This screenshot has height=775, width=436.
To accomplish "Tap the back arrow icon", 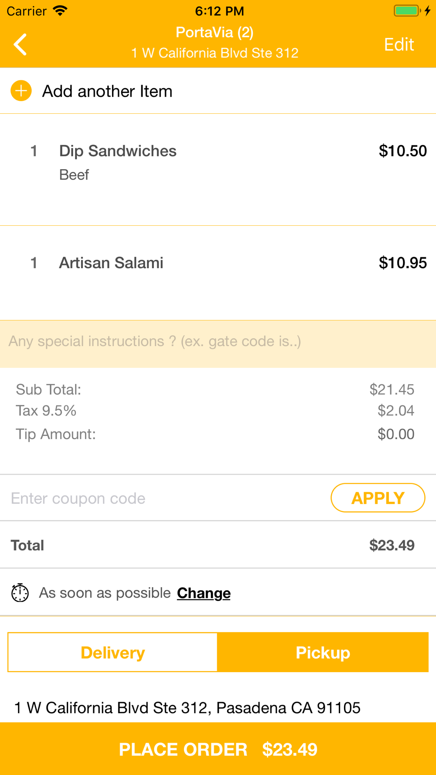I will point(20,44).
